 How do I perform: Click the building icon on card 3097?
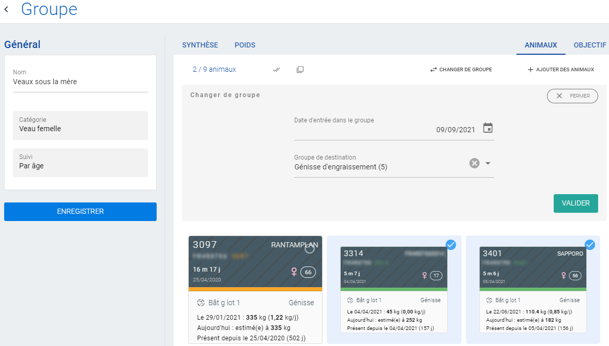pyautogui.click(x=201, y=303)
